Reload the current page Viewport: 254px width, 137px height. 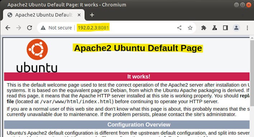(29, 28)
